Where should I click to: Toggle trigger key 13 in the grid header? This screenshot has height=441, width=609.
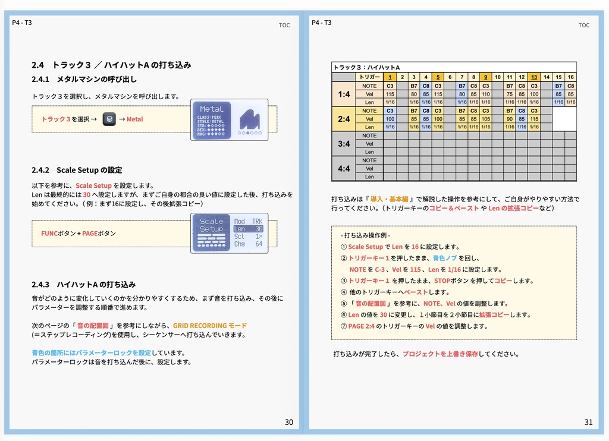pos(533,77)
